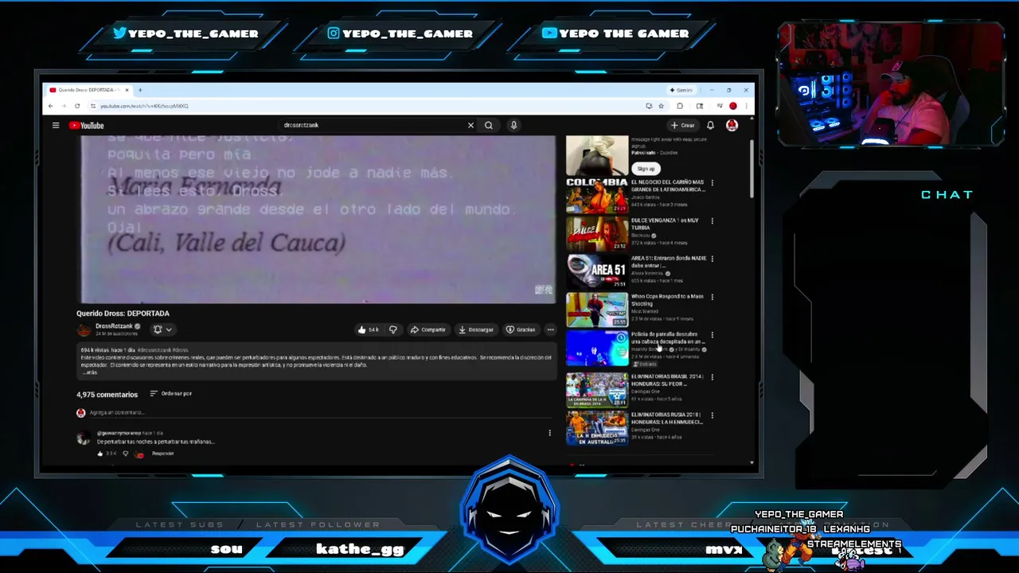Click the Descargar download button
Screen dimensions: 1019x573
click(x=476, y=329)
